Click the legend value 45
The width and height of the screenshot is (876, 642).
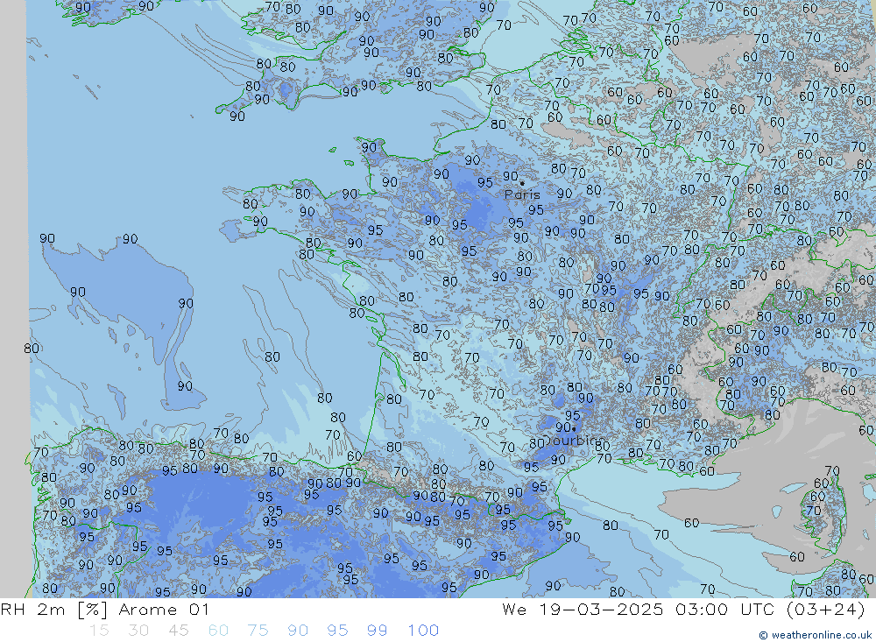click(x=178, y=631)
